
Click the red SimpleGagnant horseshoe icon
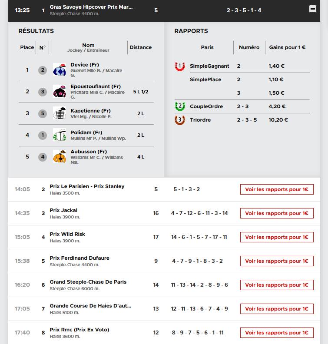pyautogui.click(x=180, y=66)
